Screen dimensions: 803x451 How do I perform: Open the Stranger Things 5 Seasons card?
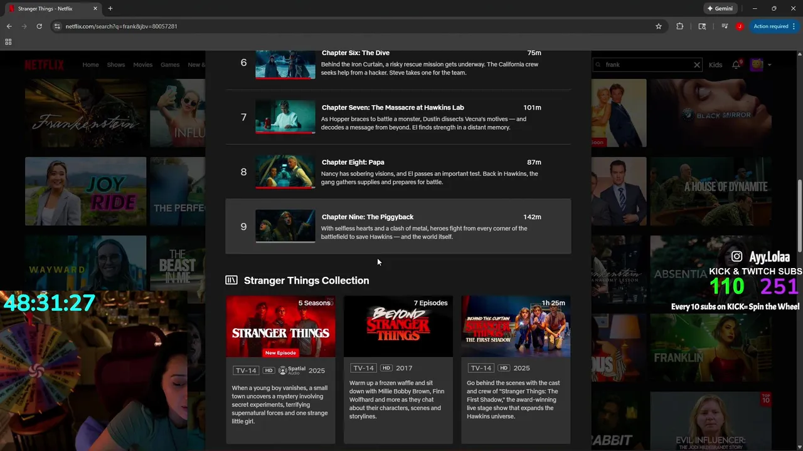[x=280, y=369]
